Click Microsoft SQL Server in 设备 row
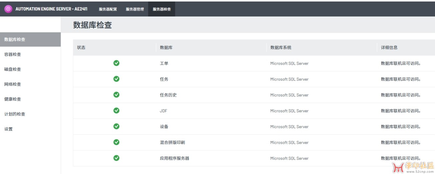The image size is (435, 174). [x=289, y=127]
